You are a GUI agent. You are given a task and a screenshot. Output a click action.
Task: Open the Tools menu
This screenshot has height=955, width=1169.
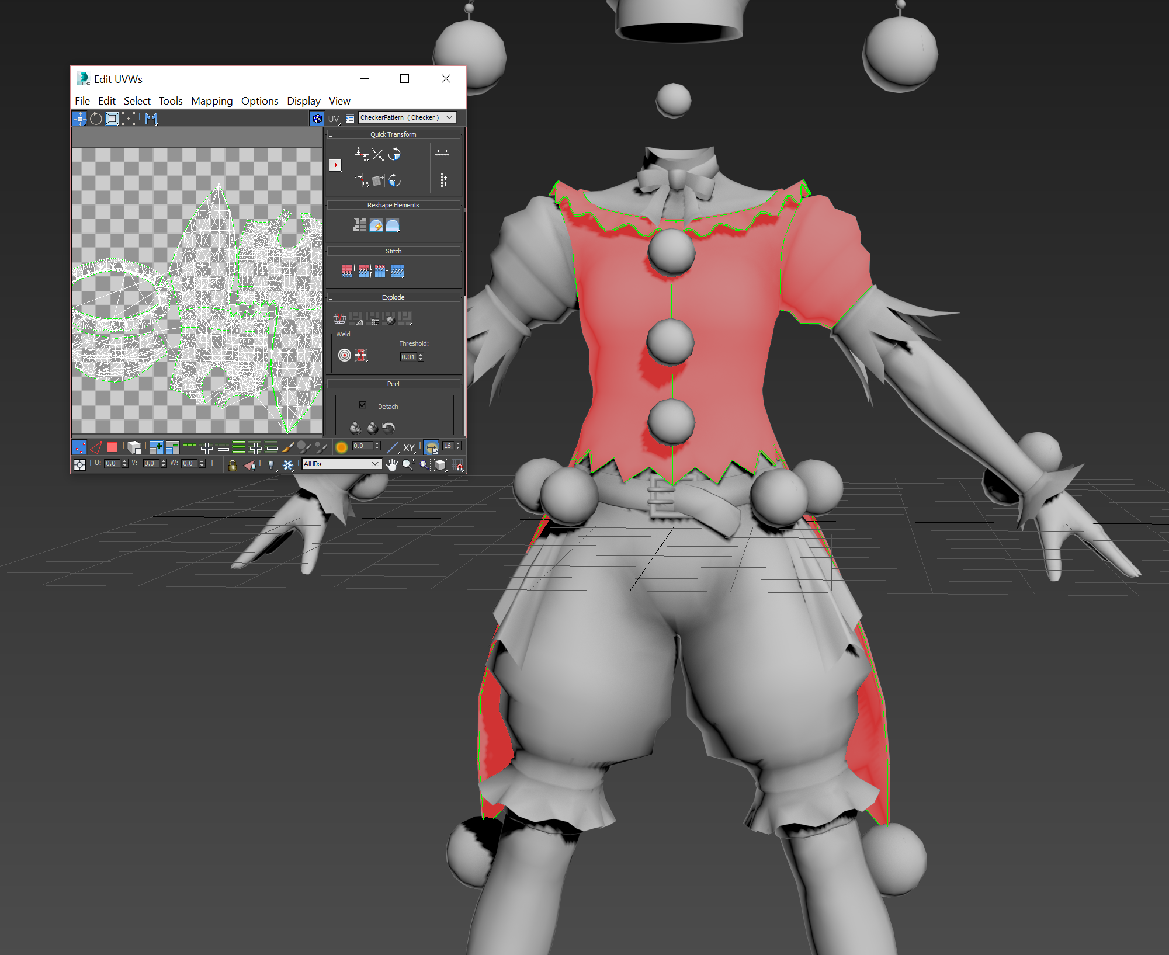pyautogui.click(x=171, y=101)
